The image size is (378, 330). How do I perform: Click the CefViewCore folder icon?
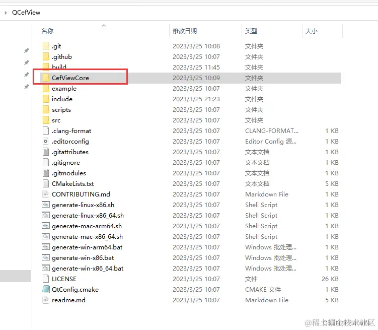[x=46, y=78]
